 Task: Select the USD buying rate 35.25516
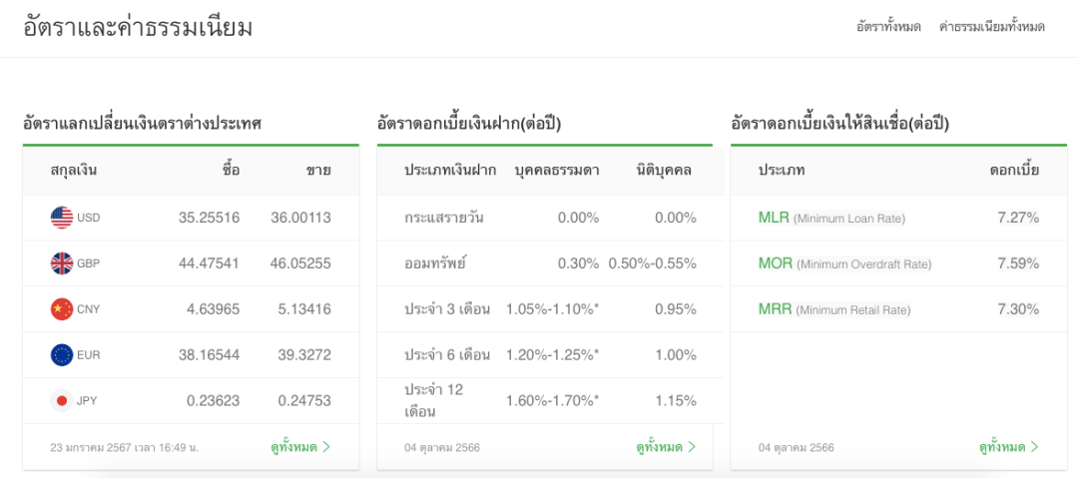tap(210, 218)
